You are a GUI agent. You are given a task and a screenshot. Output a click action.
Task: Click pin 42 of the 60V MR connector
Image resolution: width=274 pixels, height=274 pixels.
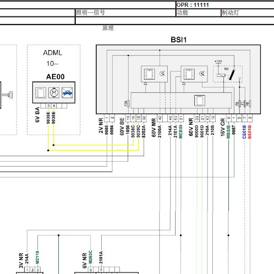(x=160, y=118)
